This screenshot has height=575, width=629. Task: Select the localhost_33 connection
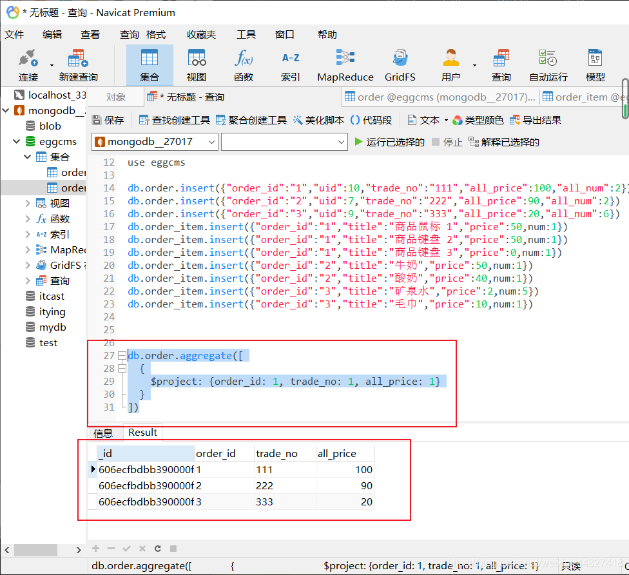(x=50, y=95)
